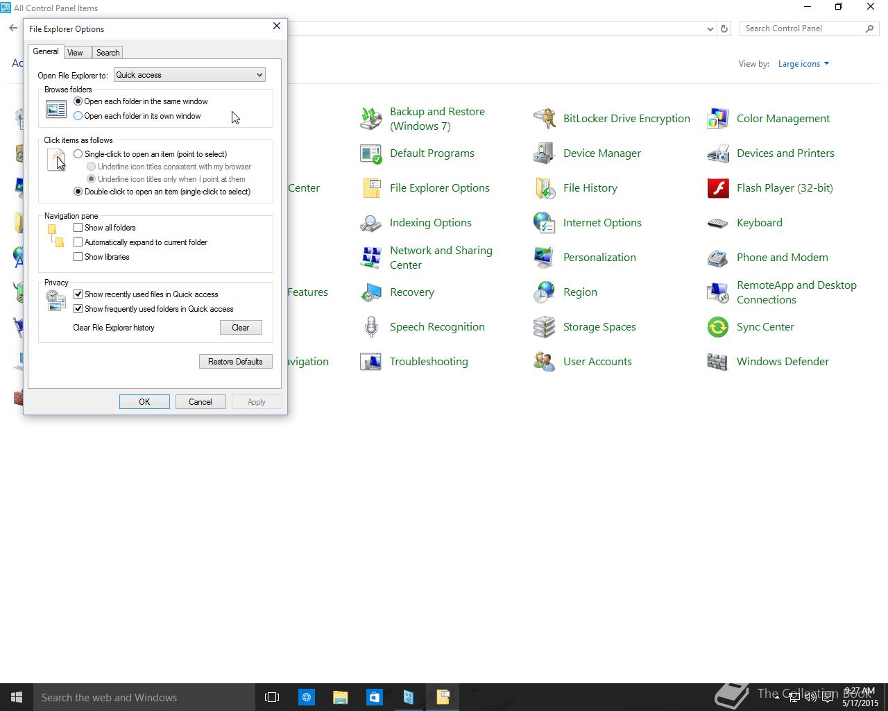Click File Explorer Options icon in Control Panel

[x=371, y=188]
